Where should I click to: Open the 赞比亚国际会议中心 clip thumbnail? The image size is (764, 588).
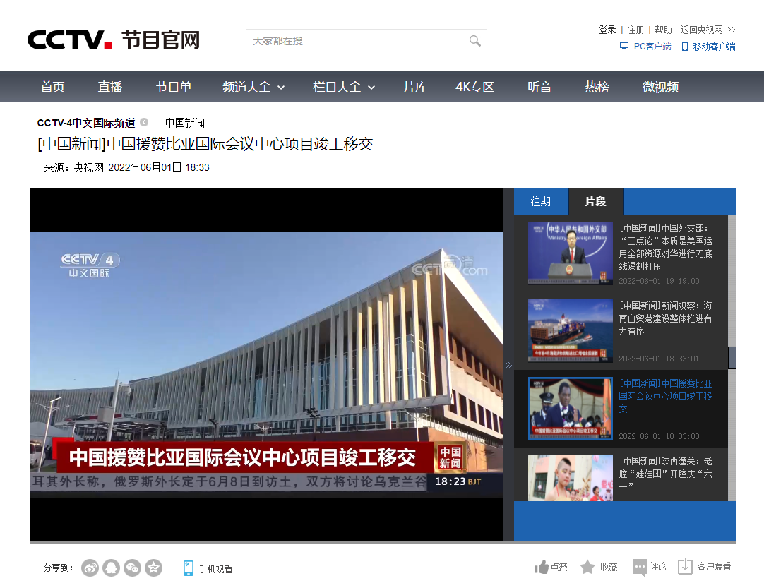(571, 408)
